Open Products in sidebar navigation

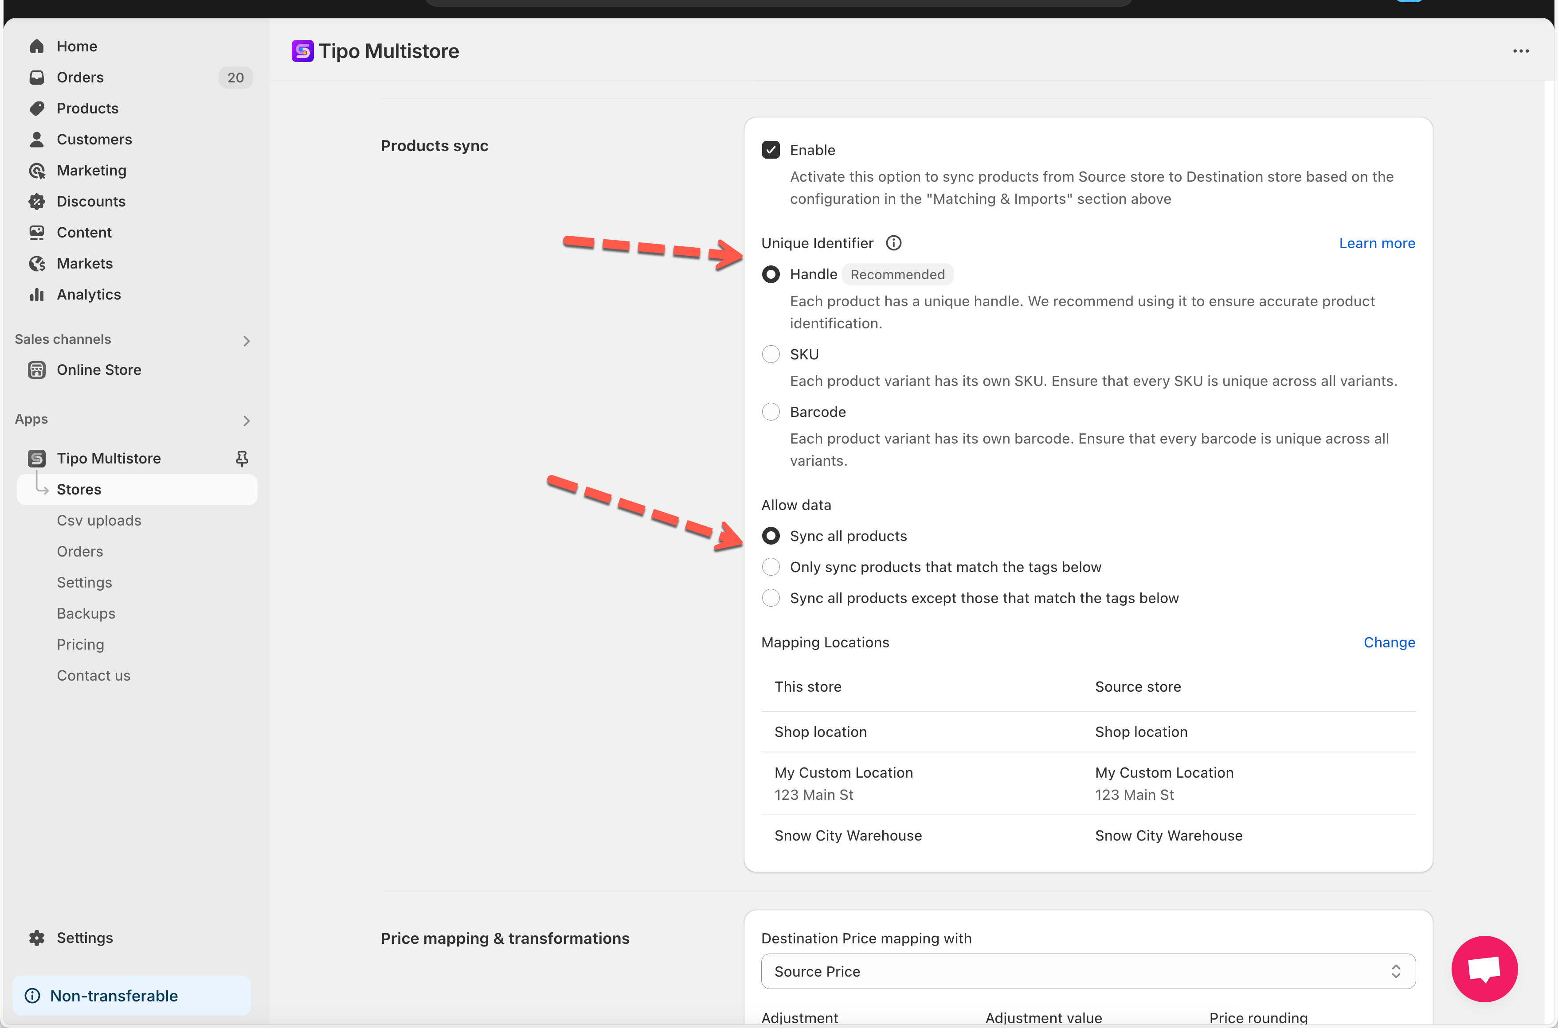[88, 108]
